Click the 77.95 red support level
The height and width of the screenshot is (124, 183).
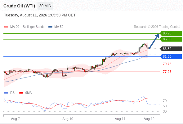click(x=167, y=72)
